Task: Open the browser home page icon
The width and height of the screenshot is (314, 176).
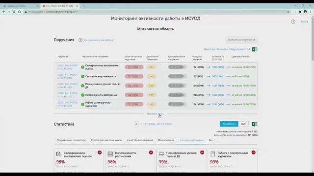Action: 19,12
